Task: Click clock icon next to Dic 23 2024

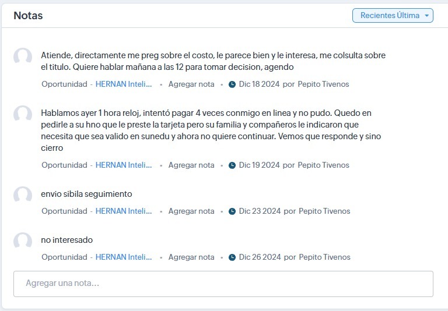Action: [232, 211]
